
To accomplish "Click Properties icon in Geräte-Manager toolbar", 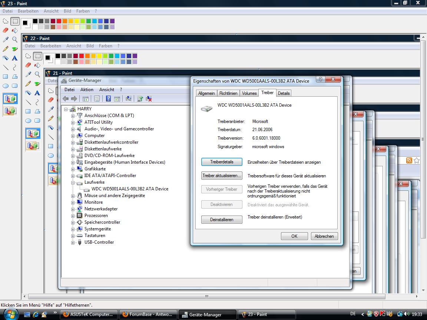I will click(x=97, y=99).
